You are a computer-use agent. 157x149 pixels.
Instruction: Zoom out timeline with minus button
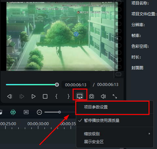(x=39, y=112)
